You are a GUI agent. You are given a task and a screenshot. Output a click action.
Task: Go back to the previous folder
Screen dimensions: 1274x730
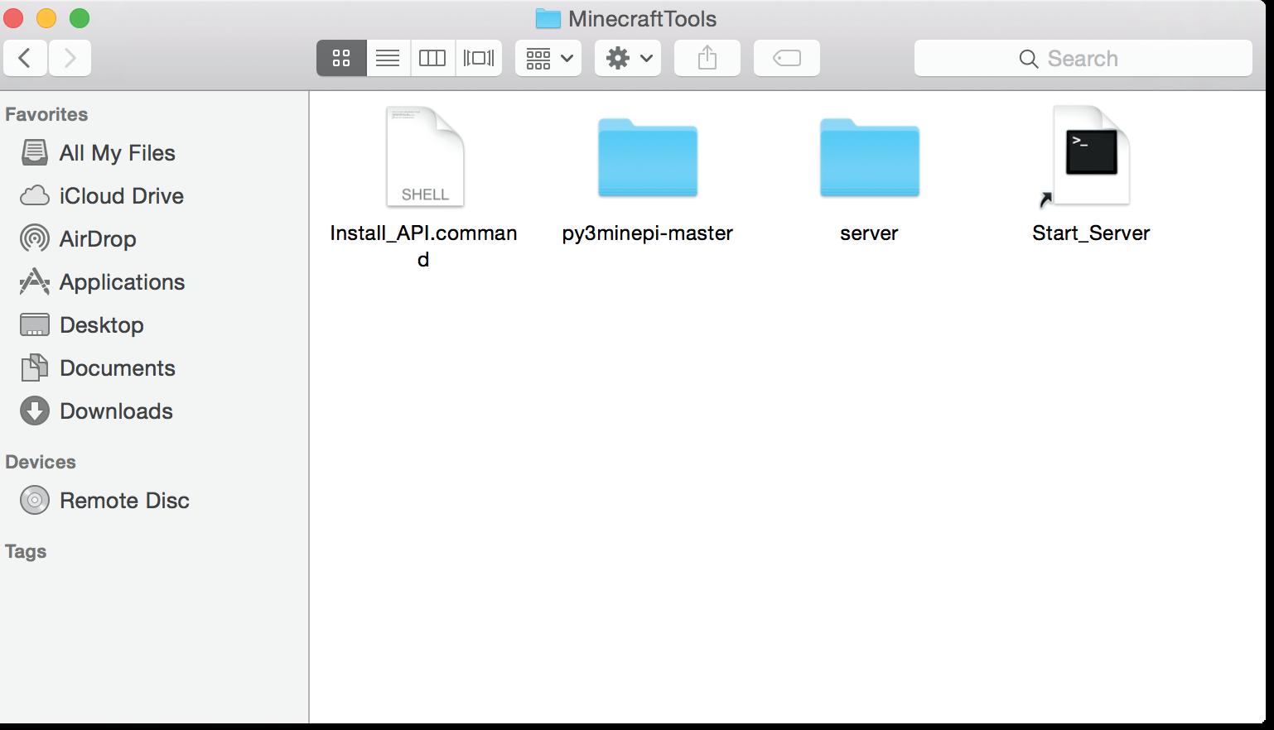[x=25, y=58]
